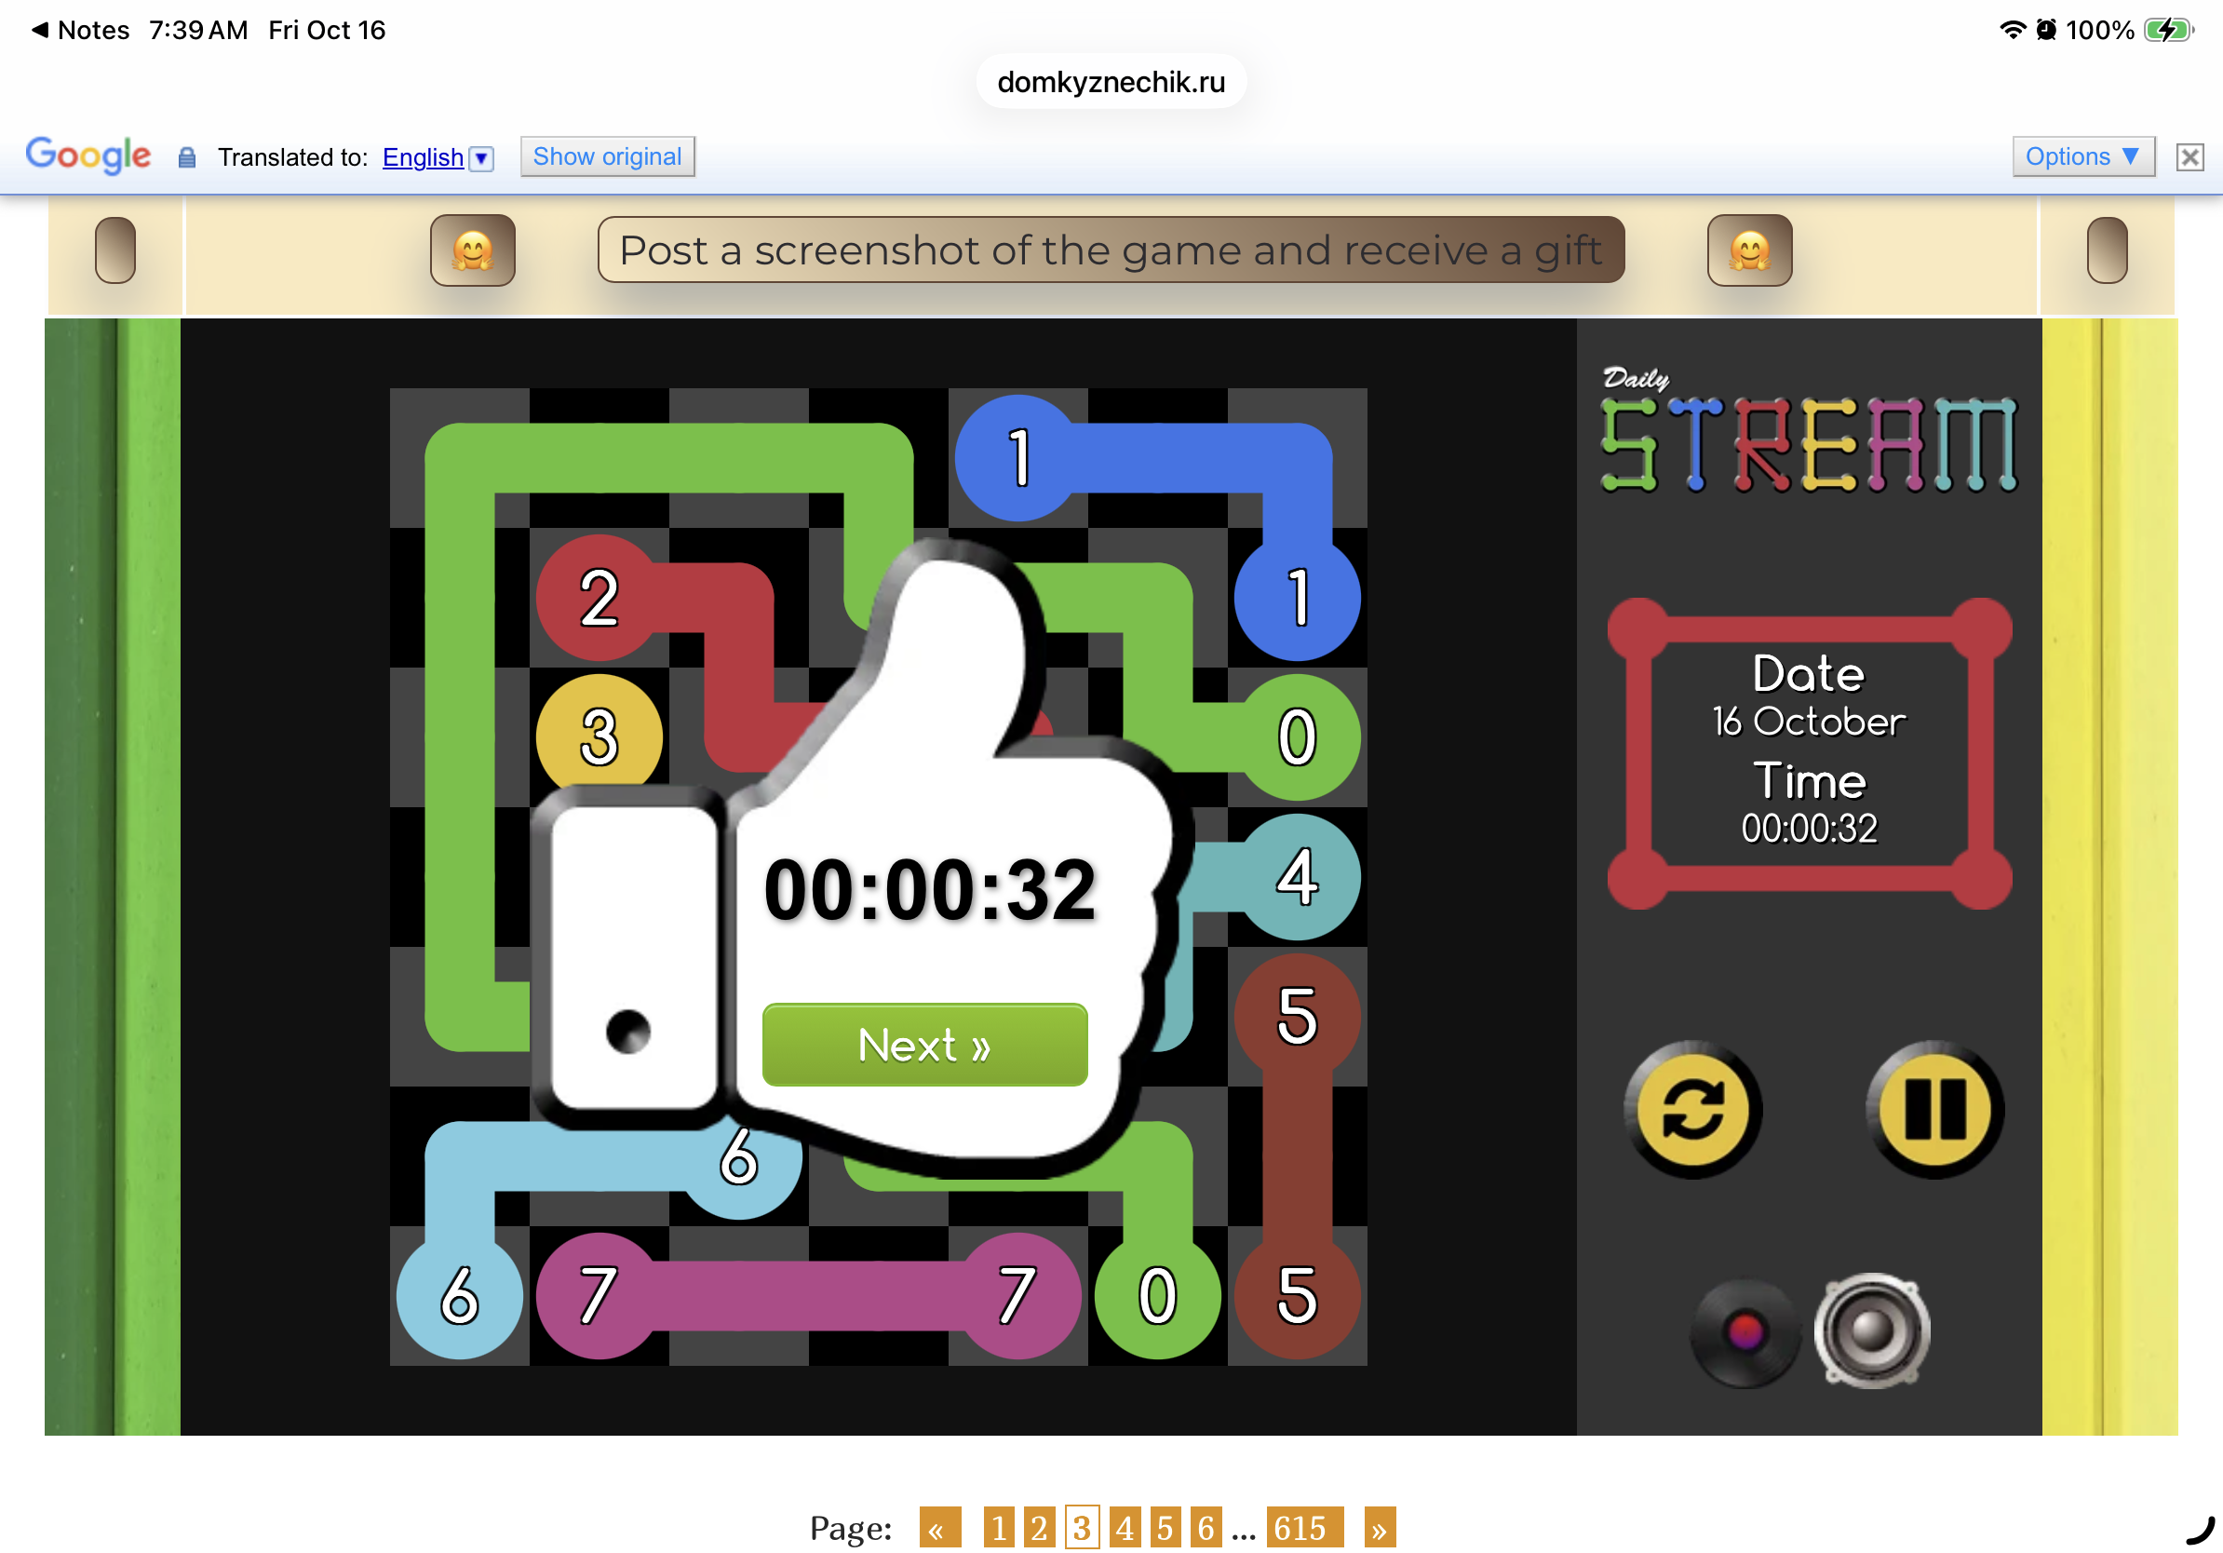2223x1553 pixels.
Task: Click the battery indicator in status bar
Action: (x=2167, y=30)
